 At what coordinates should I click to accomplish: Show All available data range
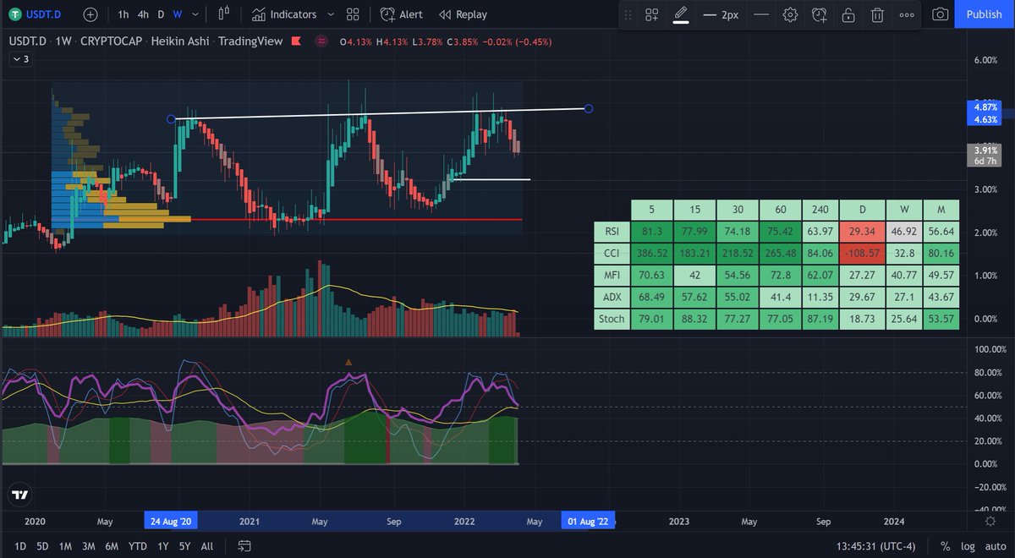(x=207, y=546)
